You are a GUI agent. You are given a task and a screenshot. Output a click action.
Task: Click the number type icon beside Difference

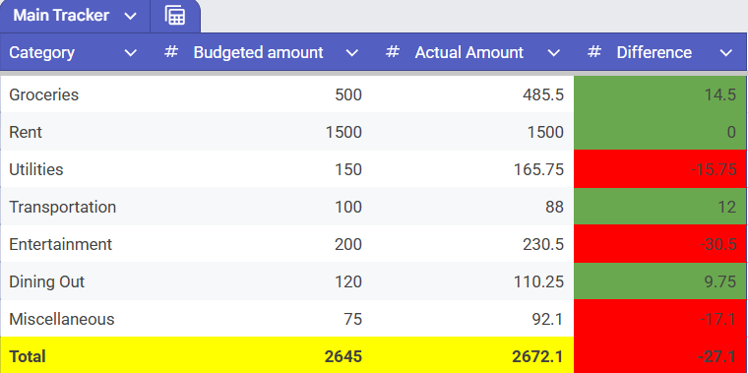coord(593,52)
